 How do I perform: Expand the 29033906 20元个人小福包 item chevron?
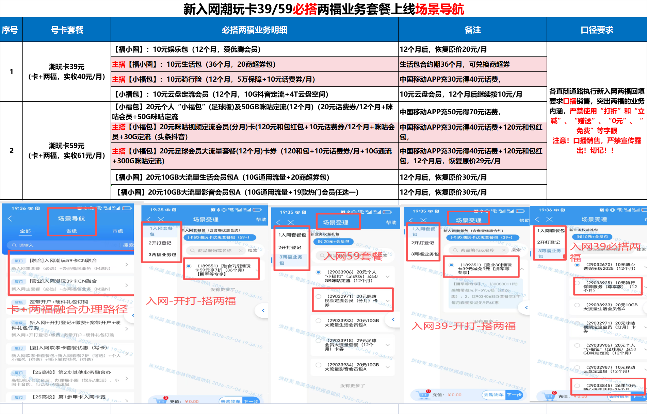388,277
